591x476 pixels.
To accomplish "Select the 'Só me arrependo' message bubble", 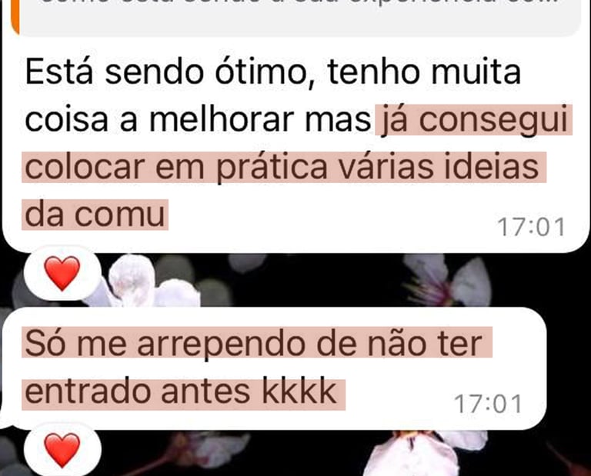I will pyautogui.click(x=274, y=368).
